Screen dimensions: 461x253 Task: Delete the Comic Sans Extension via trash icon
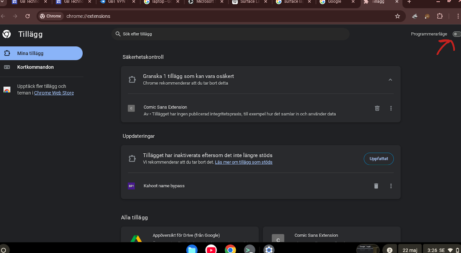coord(377,108)
